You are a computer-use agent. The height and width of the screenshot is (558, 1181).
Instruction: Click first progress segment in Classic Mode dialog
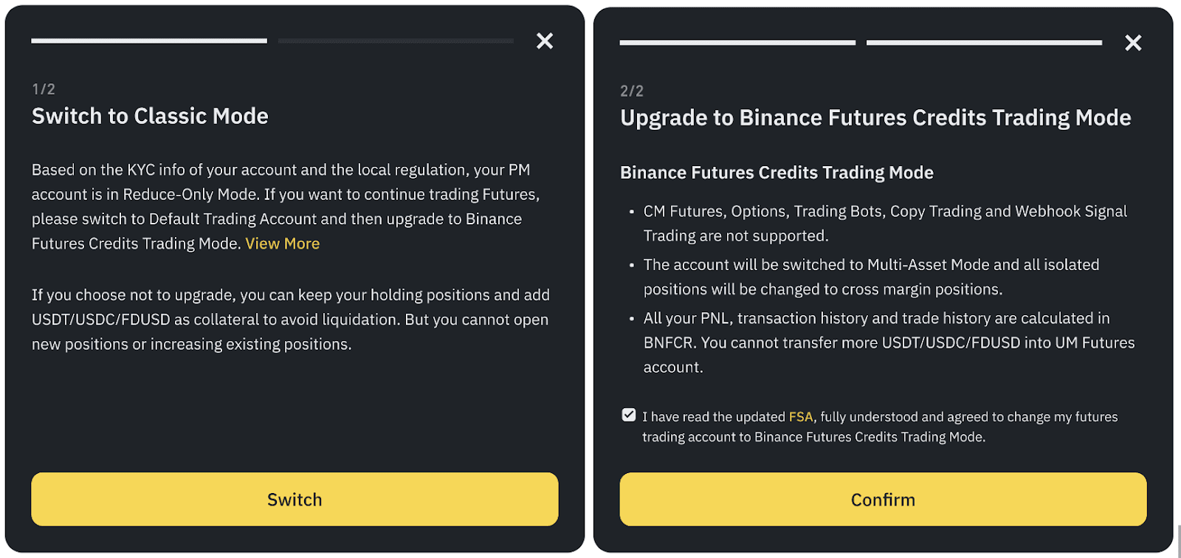(x=149, y=41)
